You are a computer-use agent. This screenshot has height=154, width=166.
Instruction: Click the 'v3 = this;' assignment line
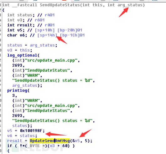pyautogui.click(x=20, y=50)
